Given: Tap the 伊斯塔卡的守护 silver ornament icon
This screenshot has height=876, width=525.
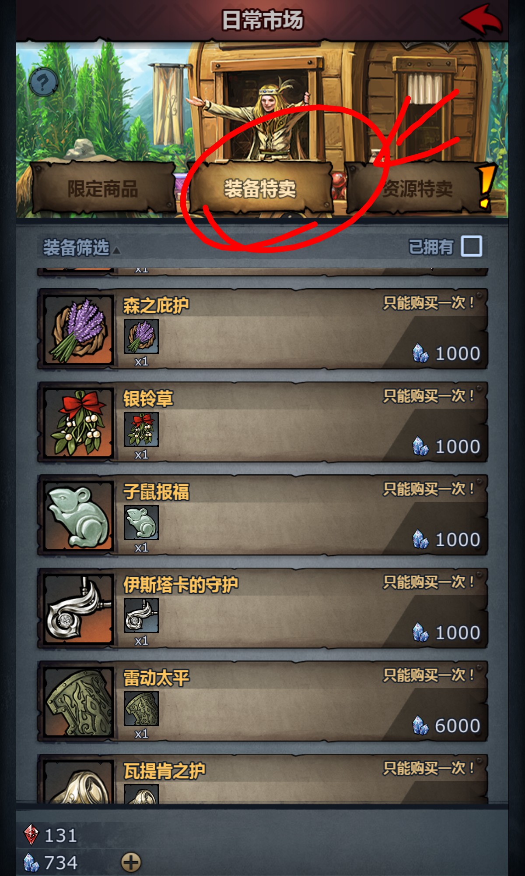Looking at the screenshot, I should (x=79, y=609).
